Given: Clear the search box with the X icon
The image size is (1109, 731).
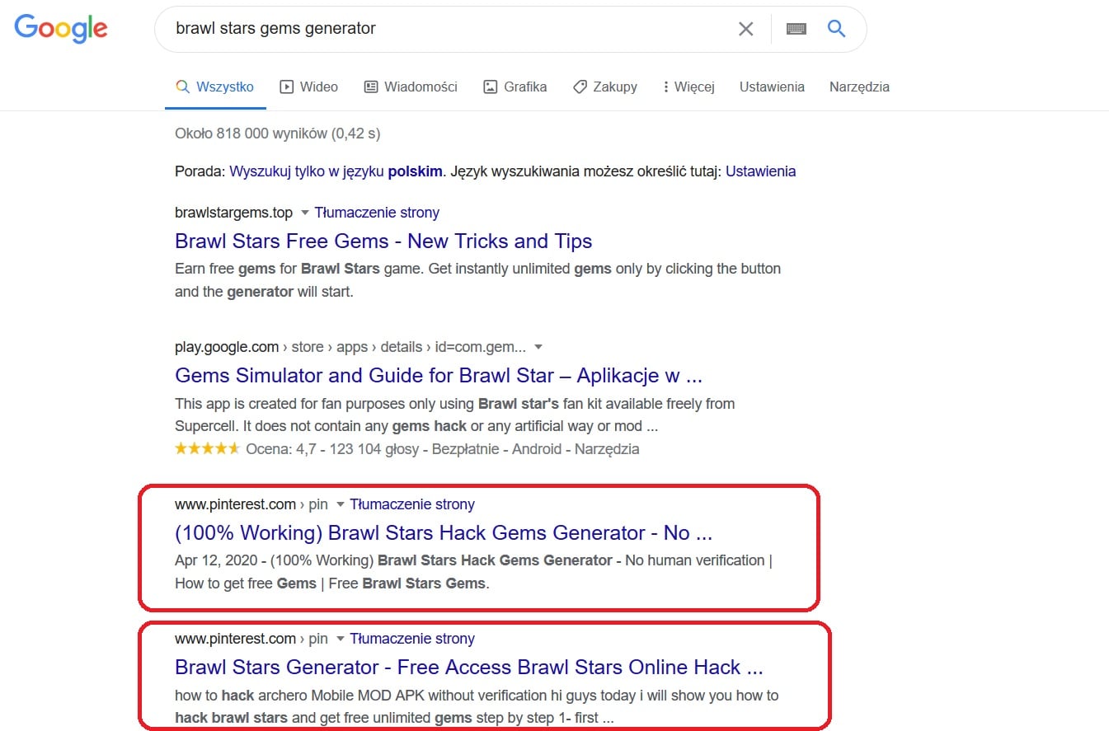Looking at the screenshot, I should 745,30.
